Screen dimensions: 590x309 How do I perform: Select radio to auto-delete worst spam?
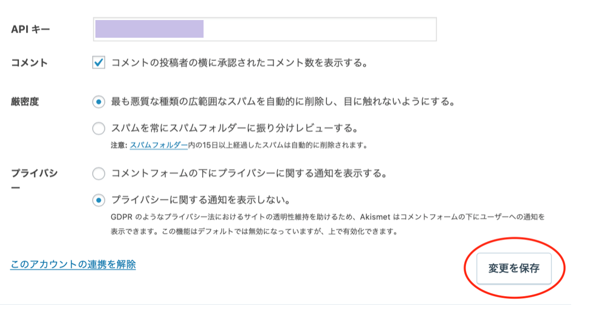(x=98, y=102)
